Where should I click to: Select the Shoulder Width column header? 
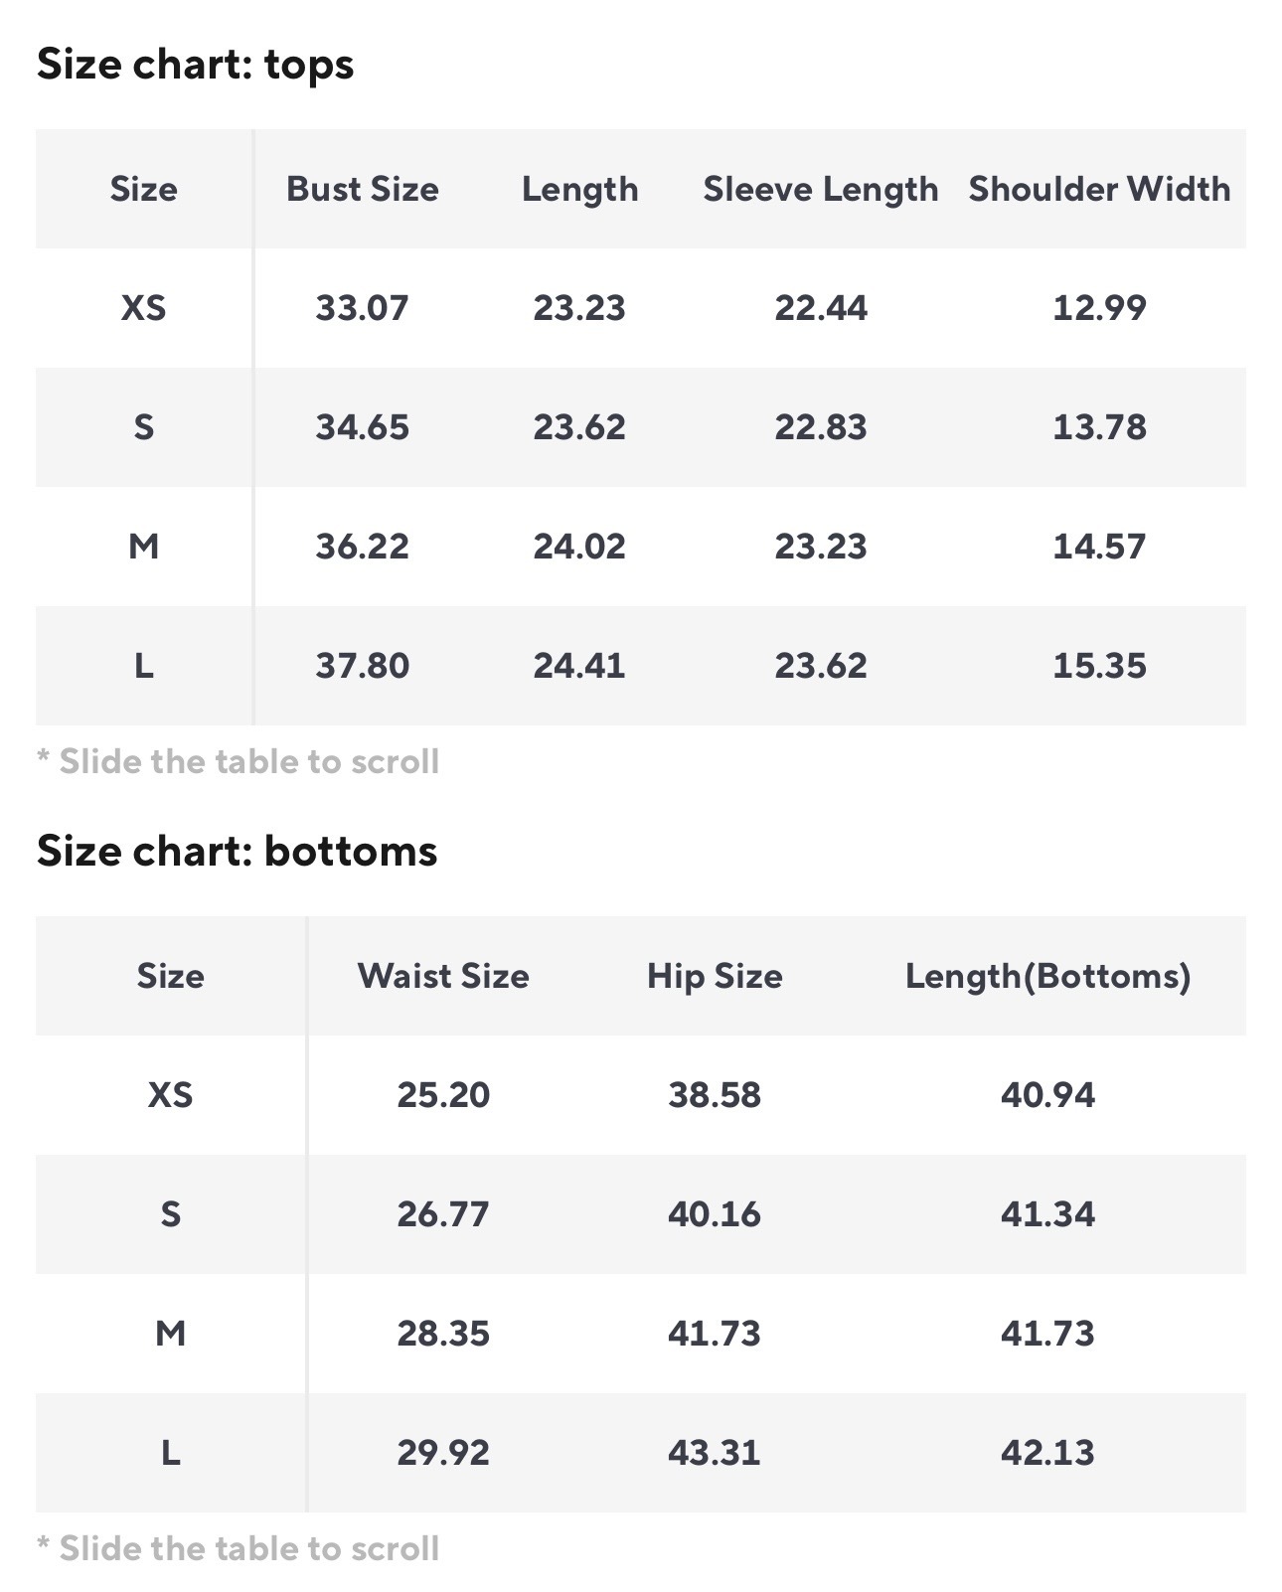click(x=1099, y=189)
